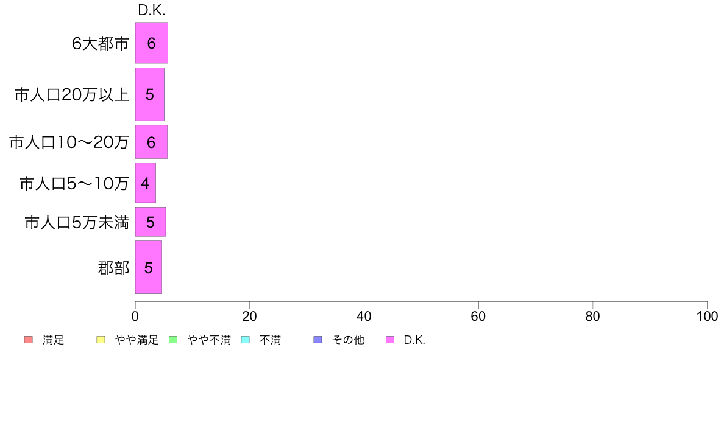This screenshot has height=448, width=724.
Task: Select the 郡部 bar
Action: tap(148, 267)
